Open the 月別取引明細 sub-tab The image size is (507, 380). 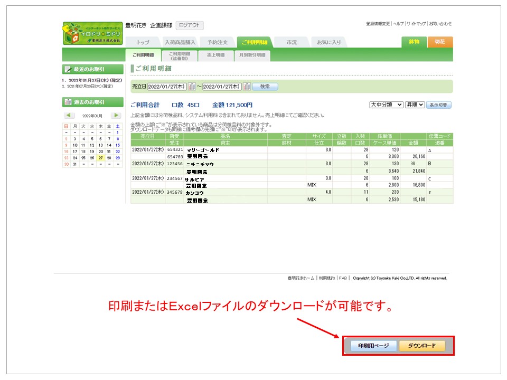click(x=252, y=55)
